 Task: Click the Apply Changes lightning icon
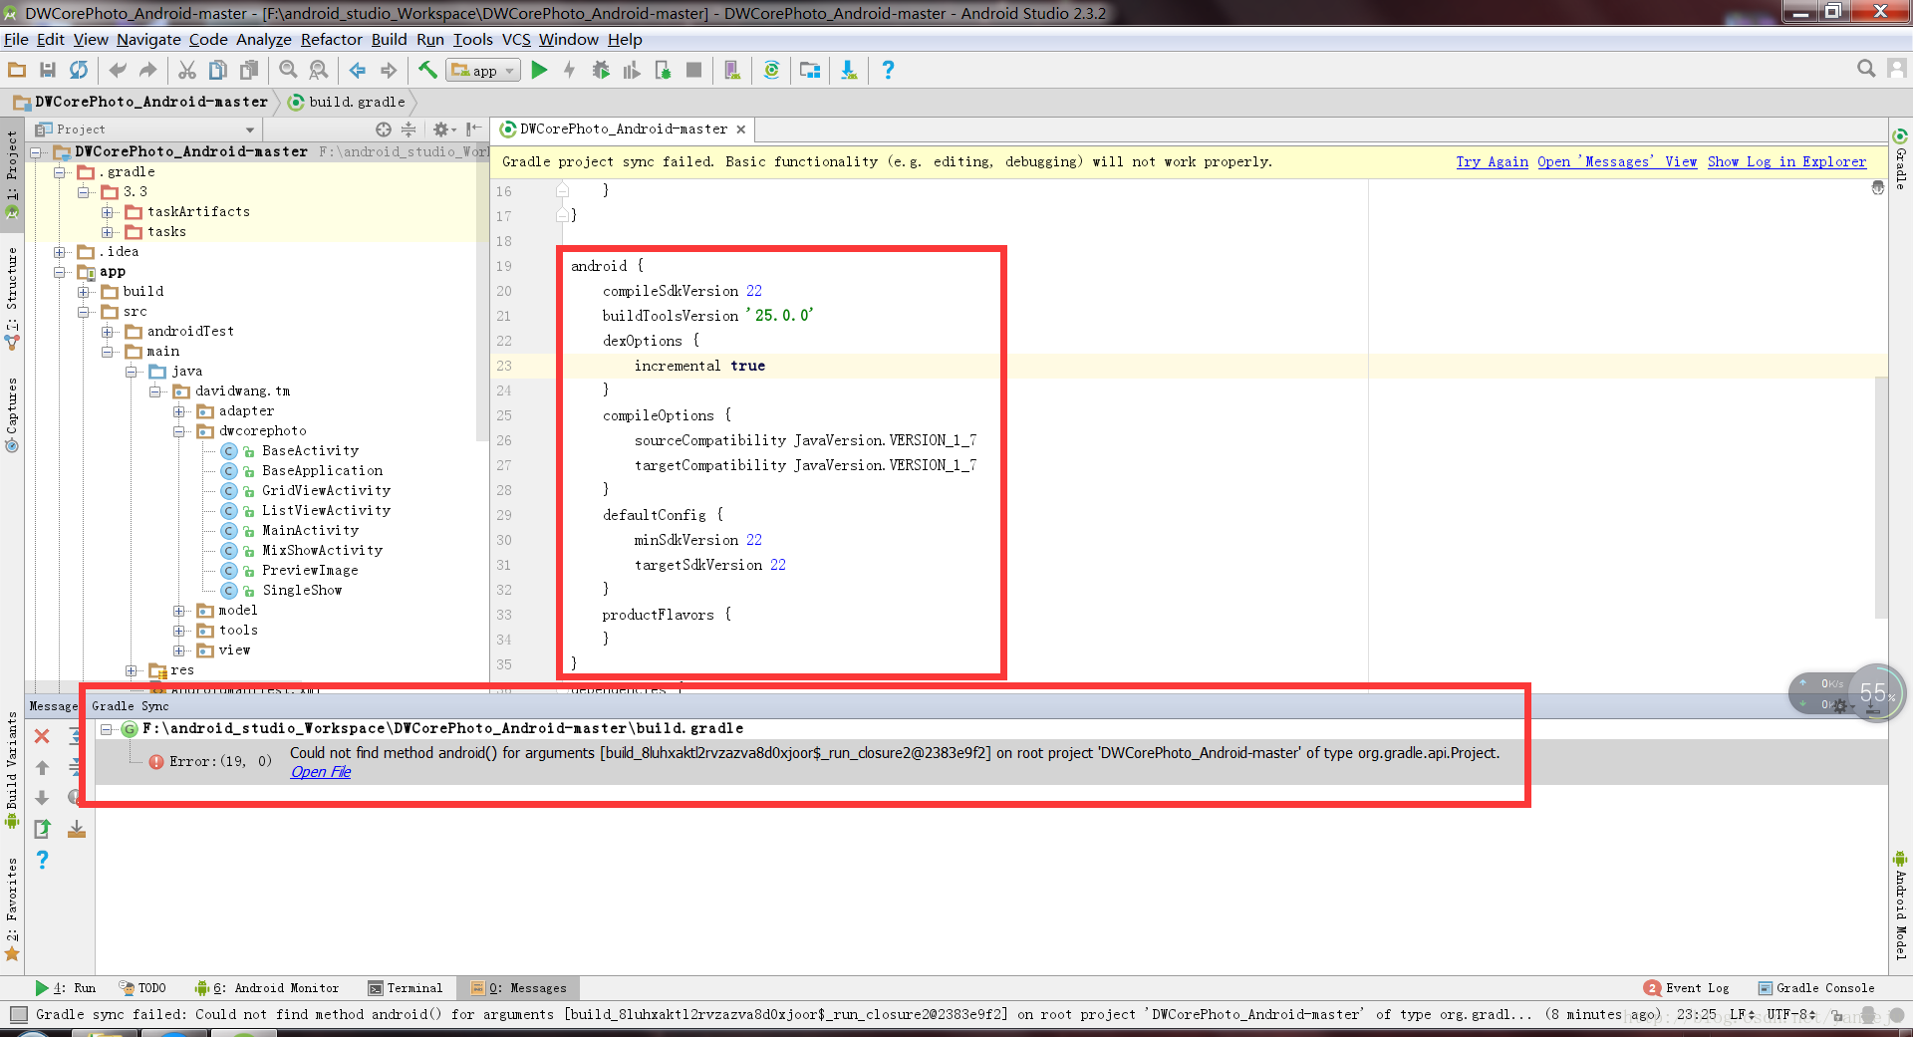570,70
